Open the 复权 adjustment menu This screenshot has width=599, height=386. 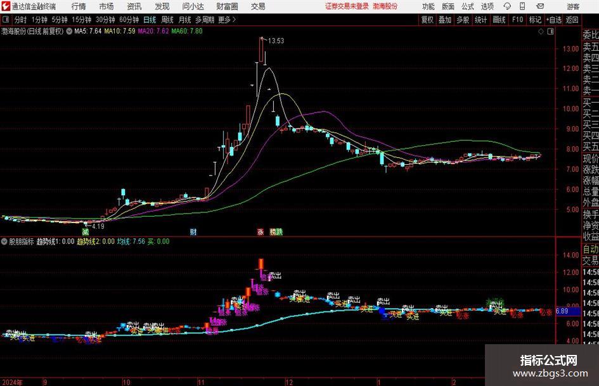tap(427, 20)
